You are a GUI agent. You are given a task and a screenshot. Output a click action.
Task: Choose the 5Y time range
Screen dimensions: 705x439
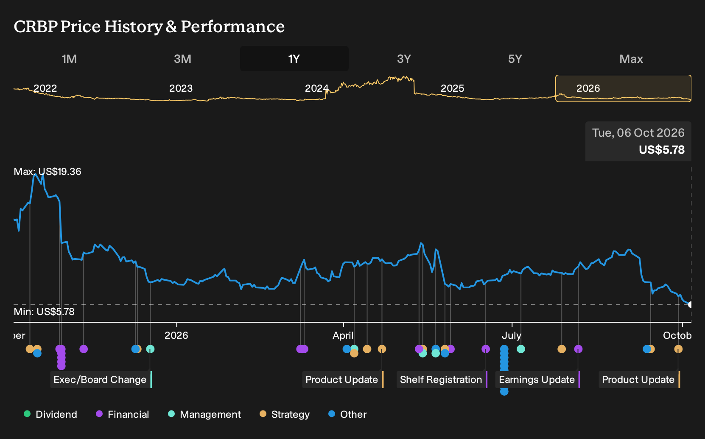click(x=515, y=59)
